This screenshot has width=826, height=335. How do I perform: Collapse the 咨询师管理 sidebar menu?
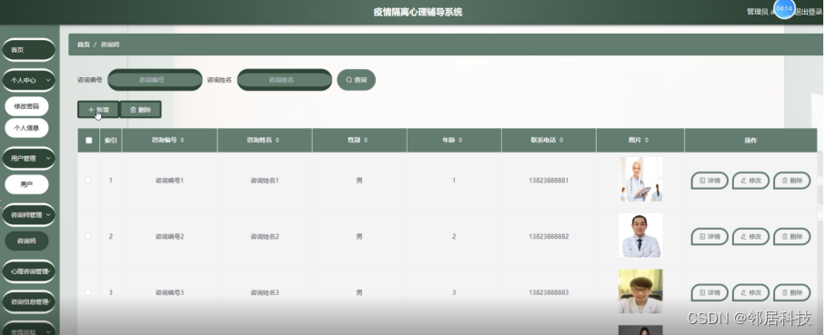[28, 214]
